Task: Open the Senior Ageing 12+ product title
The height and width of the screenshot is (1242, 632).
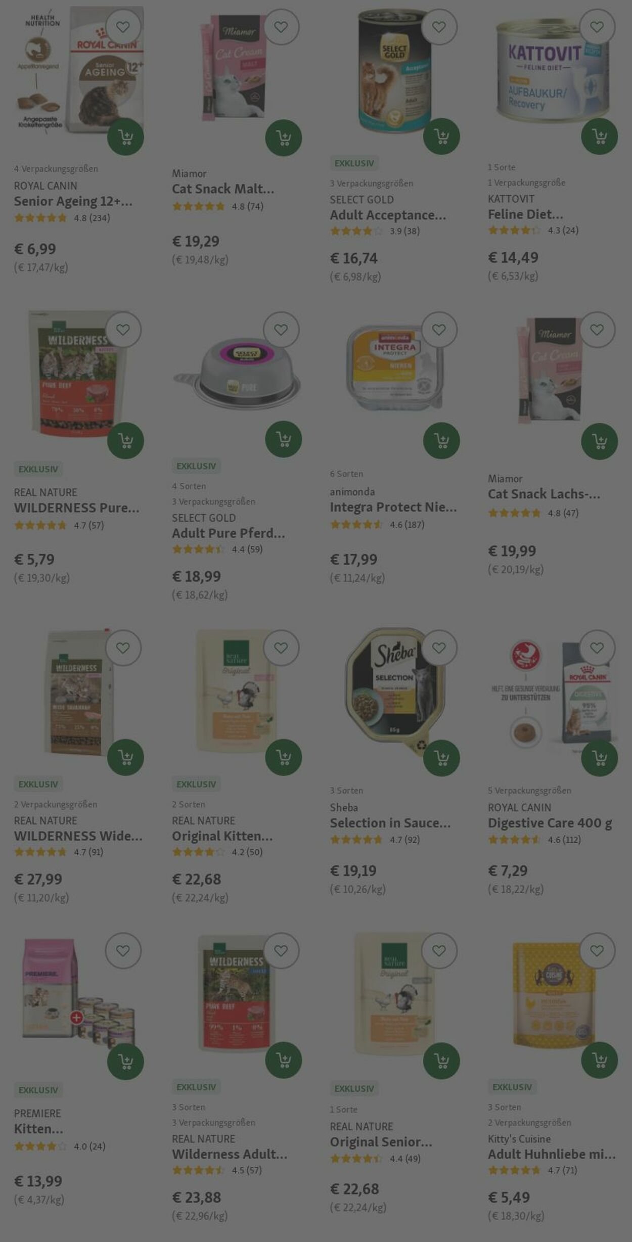Action: click(73, 201)
